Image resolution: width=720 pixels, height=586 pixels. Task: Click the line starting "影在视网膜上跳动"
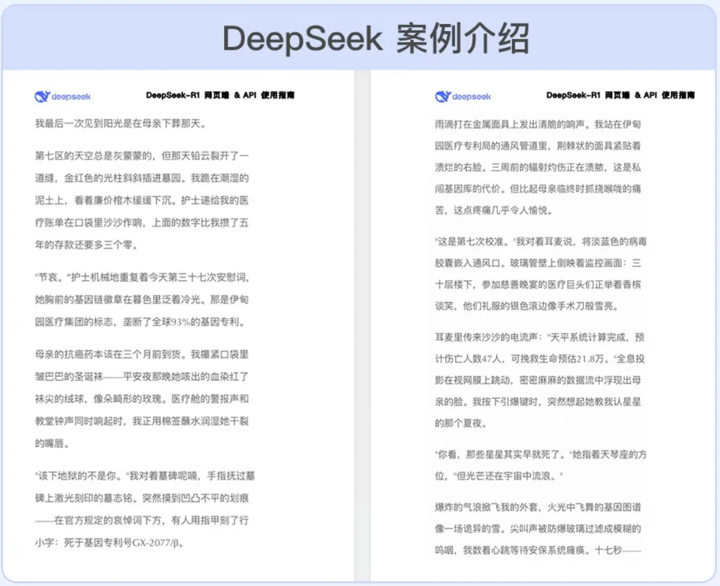click(538, 380)
